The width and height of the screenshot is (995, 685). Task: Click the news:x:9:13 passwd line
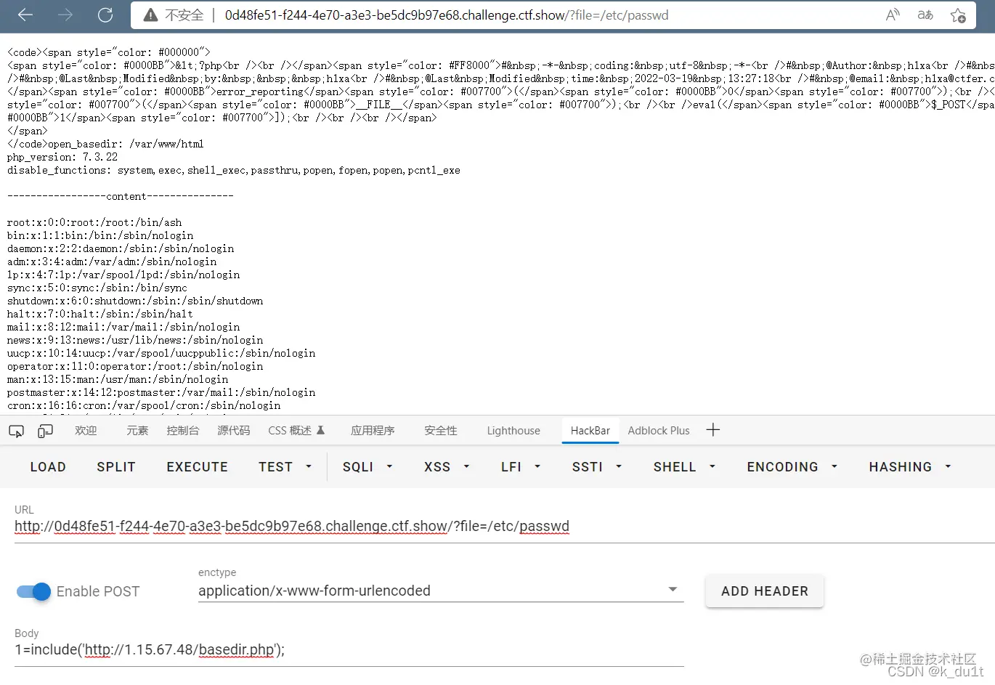point(135,340)
